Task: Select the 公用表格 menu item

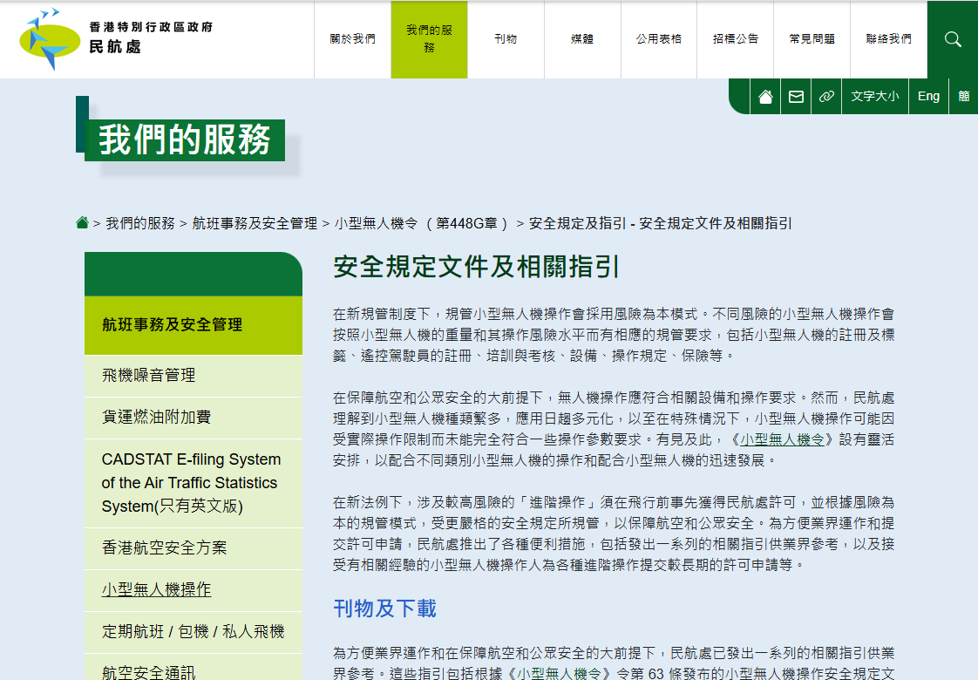Action: [658, 39]
